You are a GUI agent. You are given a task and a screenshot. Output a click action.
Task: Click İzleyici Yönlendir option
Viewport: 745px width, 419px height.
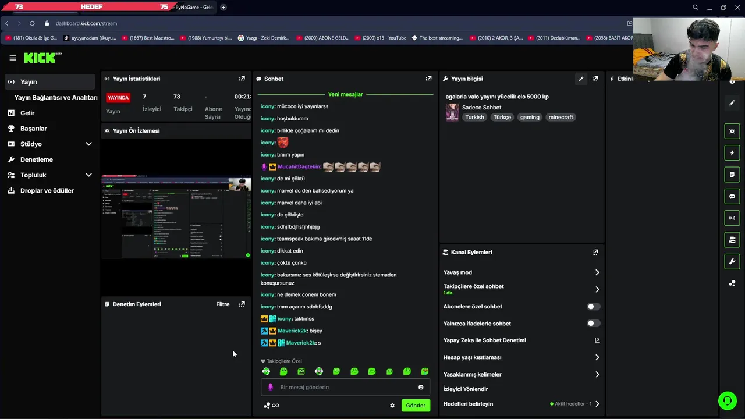point(466,389)
